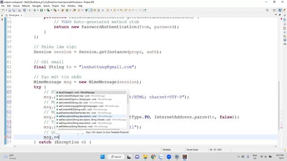
Task: Open the Source menu
Action: (x=16, y=6)
